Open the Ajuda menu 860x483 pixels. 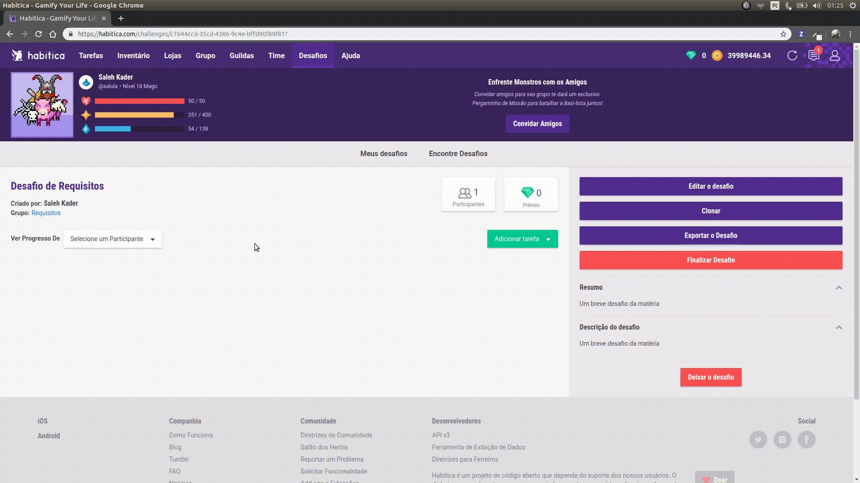(351, 55)
